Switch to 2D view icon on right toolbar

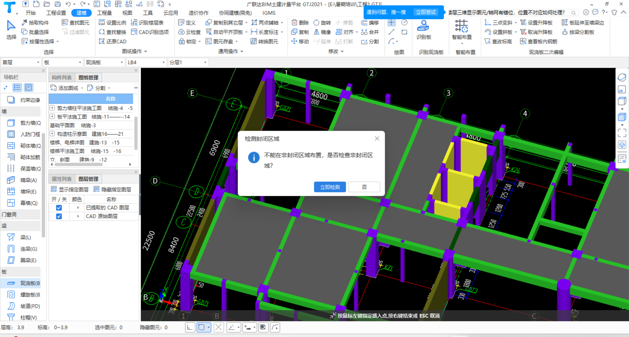(621, 90)
